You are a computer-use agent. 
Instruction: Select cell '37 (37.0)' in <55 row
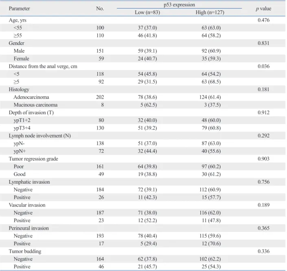[x=147, y=28]
